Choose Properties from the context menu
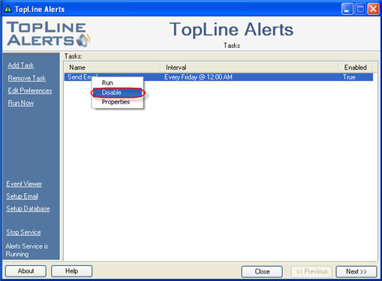 pyautogui.click(x=117, y=102)
